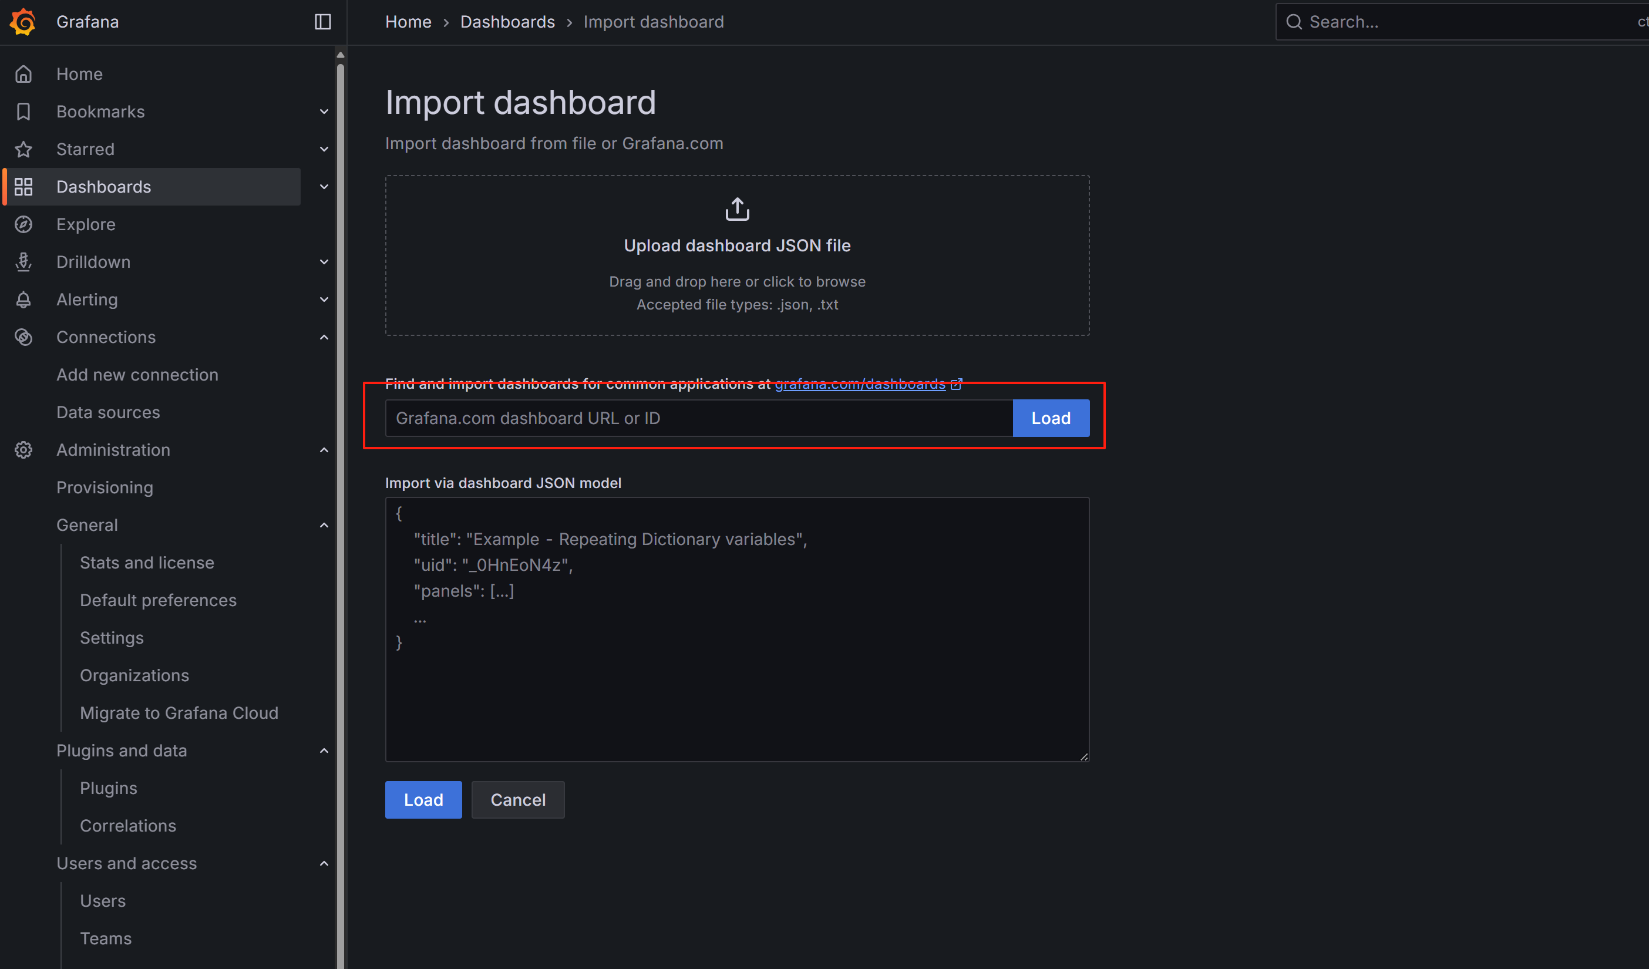The height and width of the screenshot is (969, 1649).
Task: Click the Upload dashboard JSON file dropzone
Action: pos(738,255)
